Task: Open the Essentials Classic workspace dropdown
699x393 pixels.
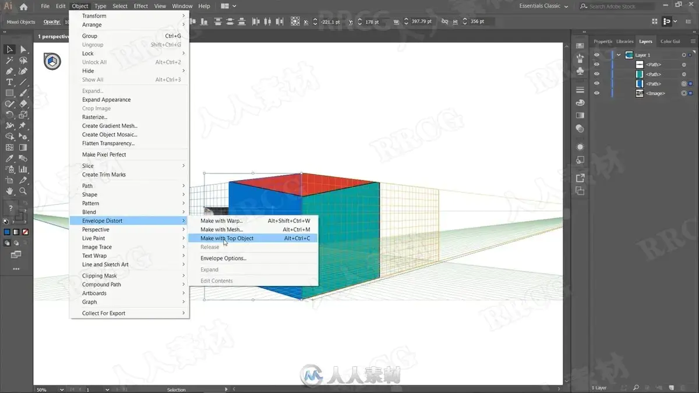Action: (x=543, y=6)
